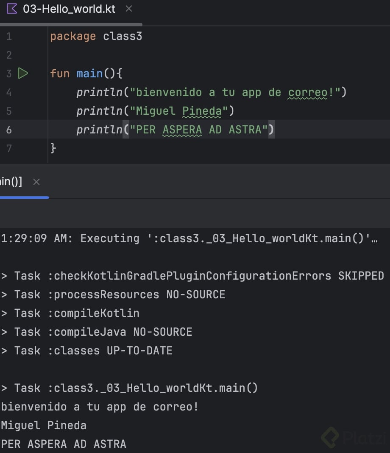Click the "Miguel Pineda" output line in console

pyautogui.click(x=44, y=425)
